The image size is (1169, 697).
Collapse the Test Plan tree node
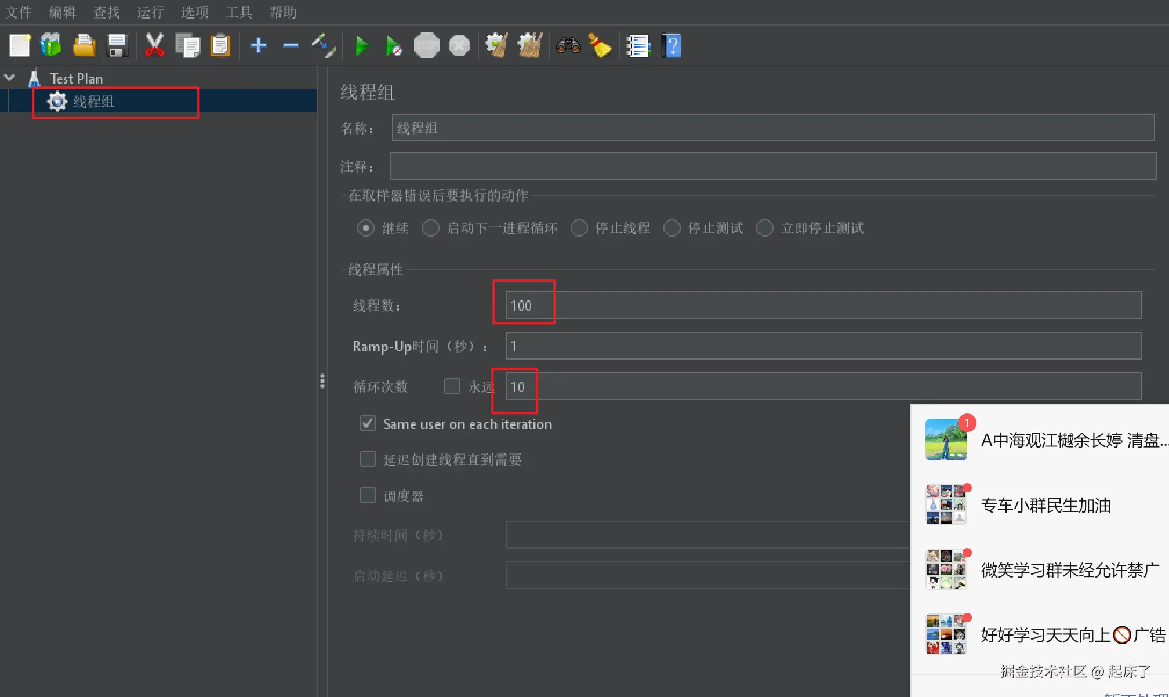[10, 78]
